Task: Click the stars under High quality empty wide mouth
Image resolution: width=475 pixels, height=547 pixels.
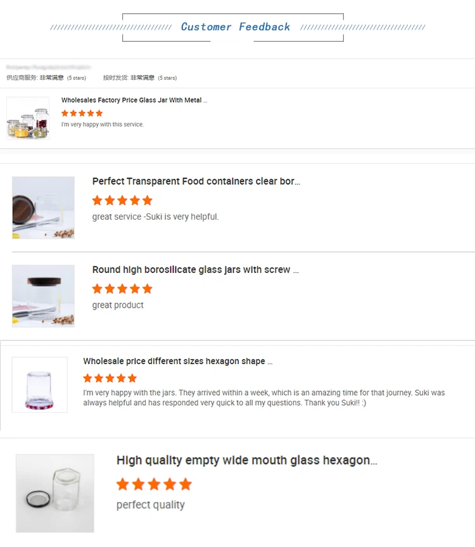Action: [154, 484]
